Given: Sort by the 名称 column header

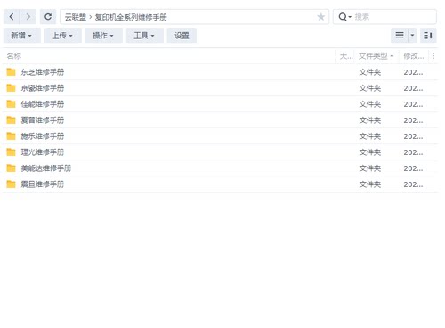Looking at the screenshot, I should (14, 56).
